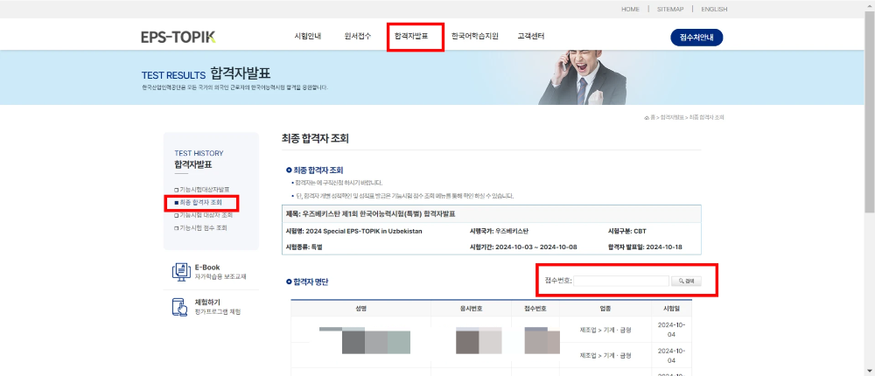Select 기능시험대상자발표 in the sidebar
The height and width of the screenshot is (376, 875).
pyautogui.click(x=202, y=190)
